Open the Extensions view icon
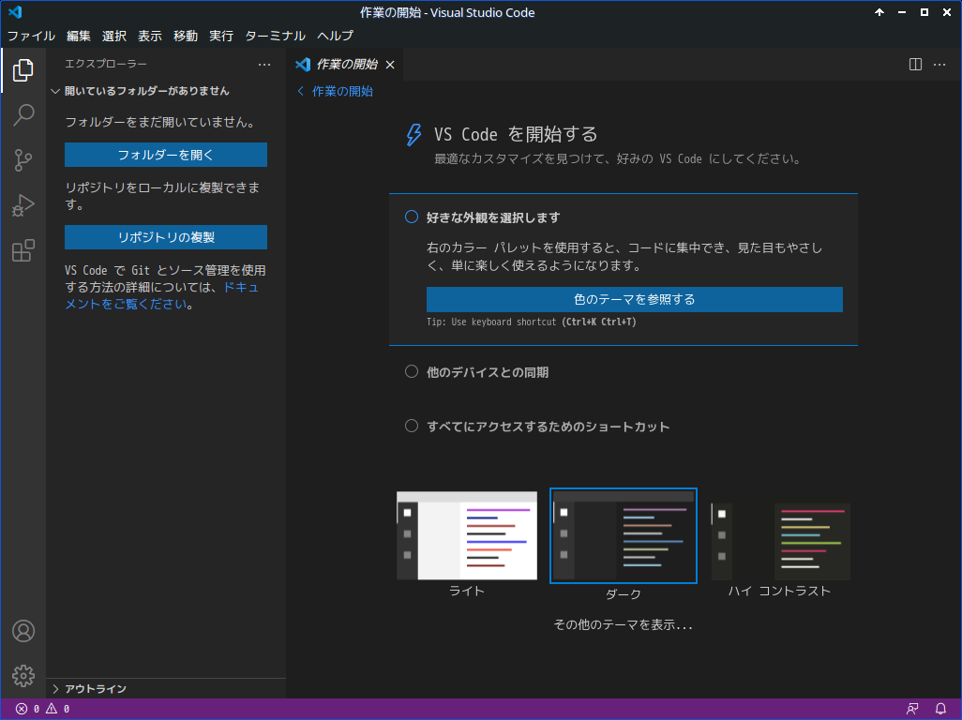 [x=23, y=250]
